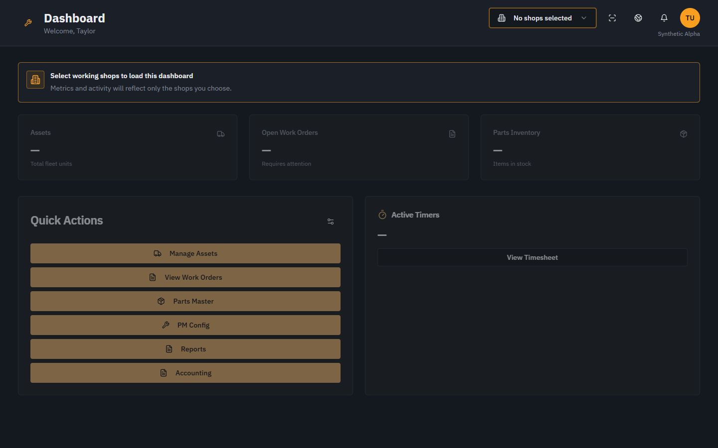Click the scan icon in header

612,18
